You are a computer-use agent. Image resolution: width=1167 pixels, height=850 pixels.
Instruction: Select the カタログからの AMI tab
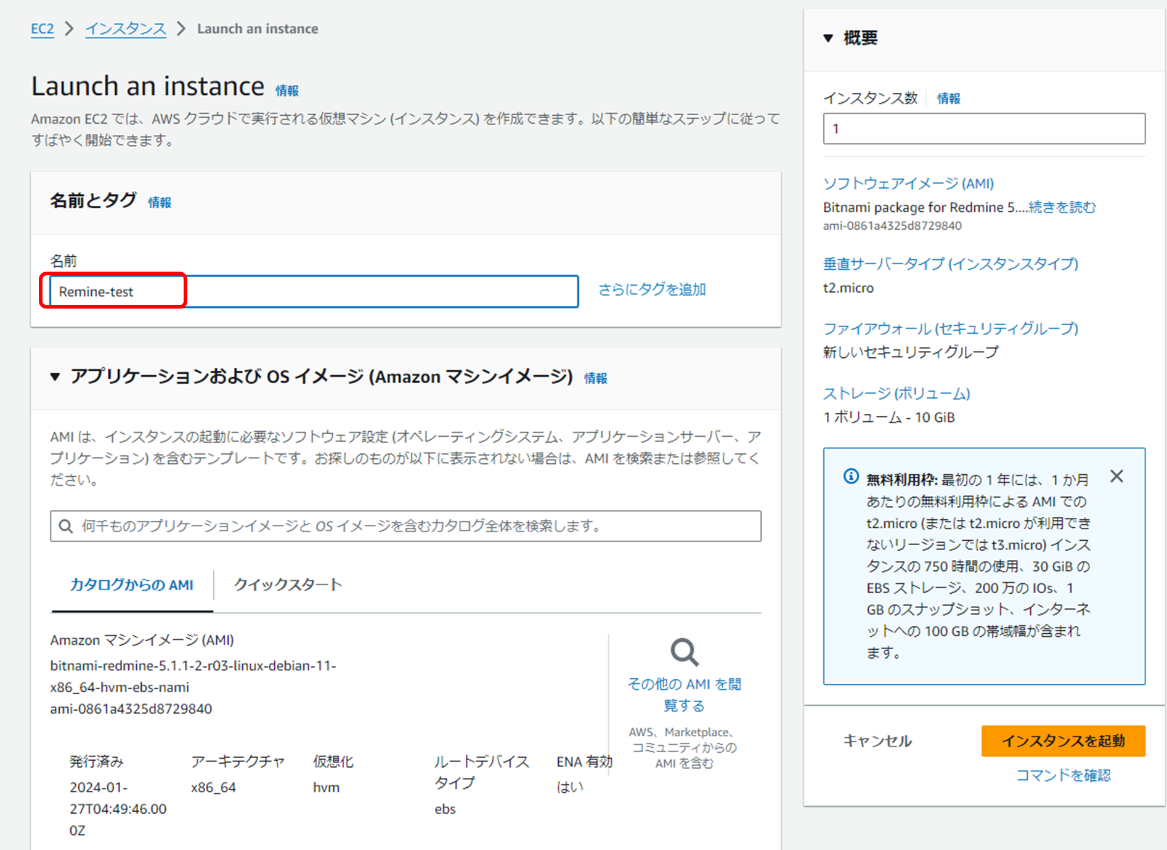[131, 585]
